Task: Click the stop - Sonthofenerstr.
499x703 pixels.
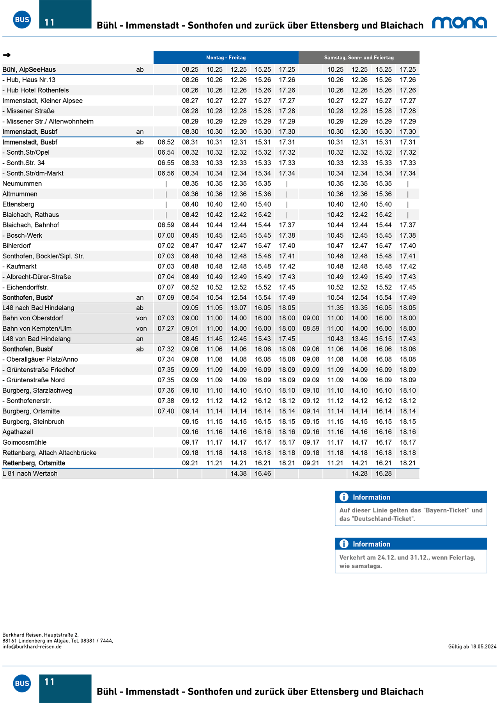Action: pyautogui.click(x=27, y=401)
